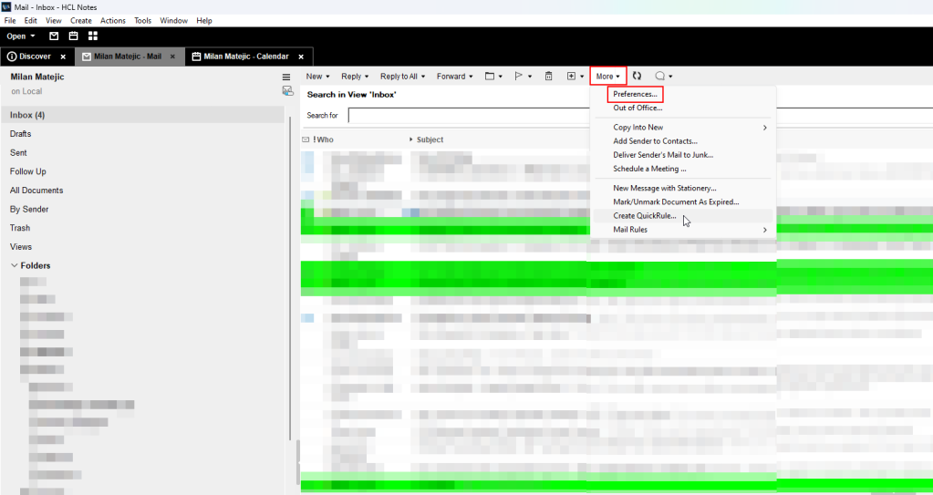The width and height of the screenshot is (933, 495).
Task: Sort the inbox by the Subject column header
Action: click(x=430, y=139)
